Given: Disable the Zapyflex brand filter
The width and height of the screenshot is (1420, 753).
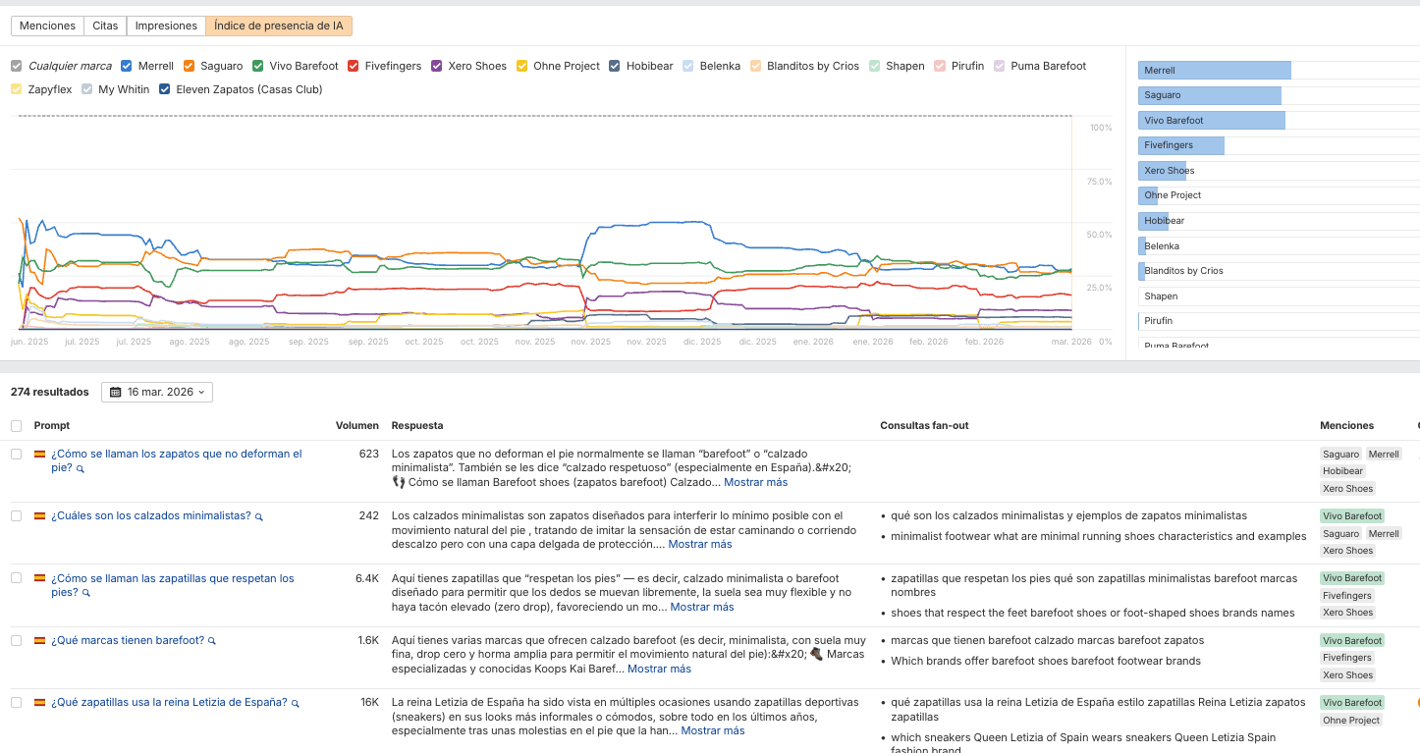Looking at the screenshot, I should point(18,89).
